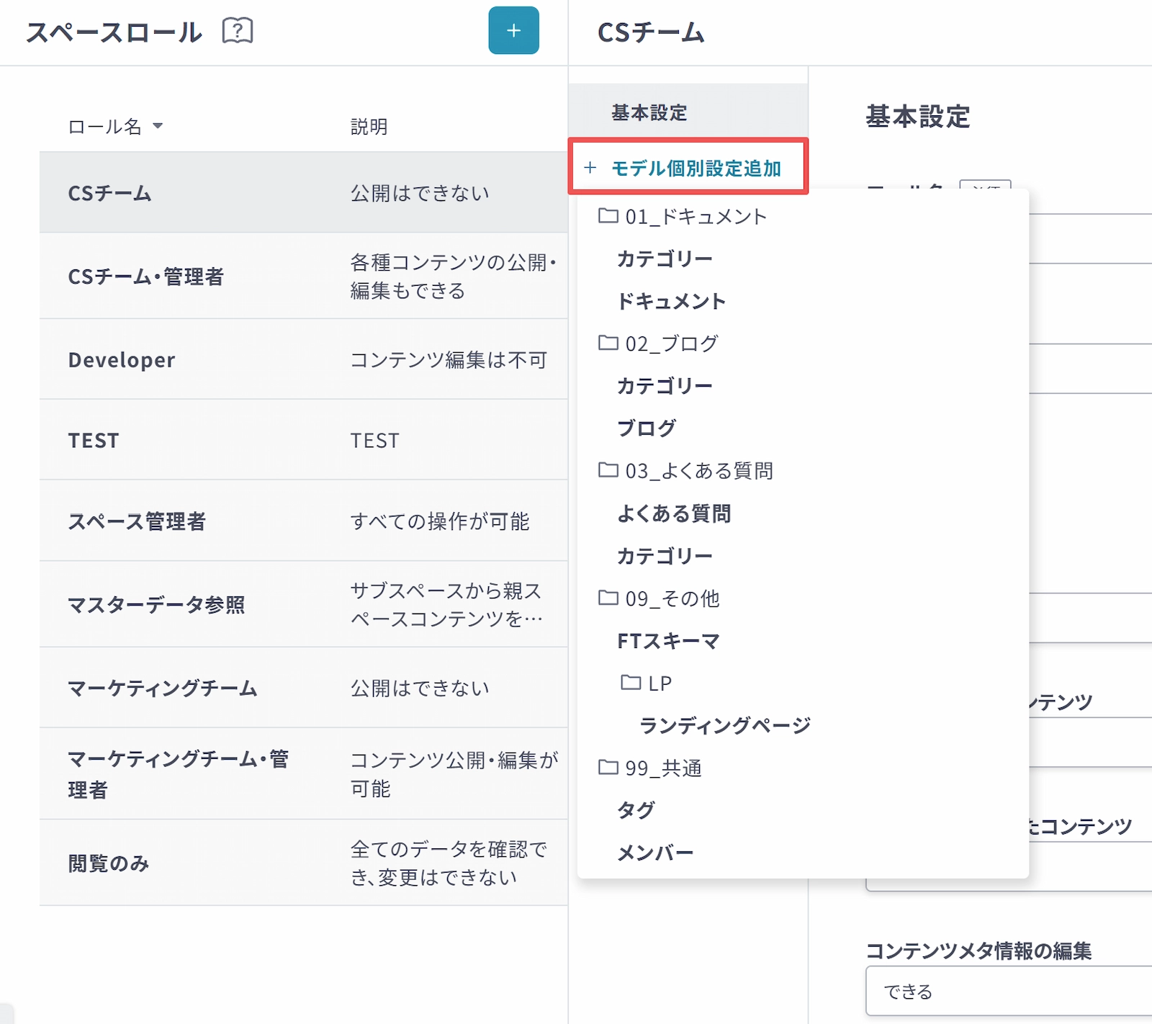Viewport: 1152px width, 1024px height.
Task: Click the 01_ドキュメント folder icon
Action: (608, 215)
